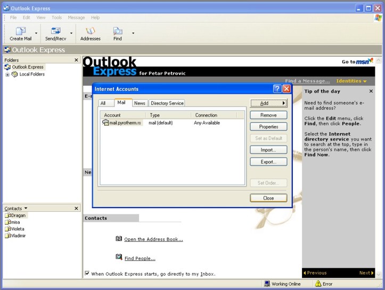
Task: Click the Send/Recv toolbar icon
Action: click(x=56, y=31)
